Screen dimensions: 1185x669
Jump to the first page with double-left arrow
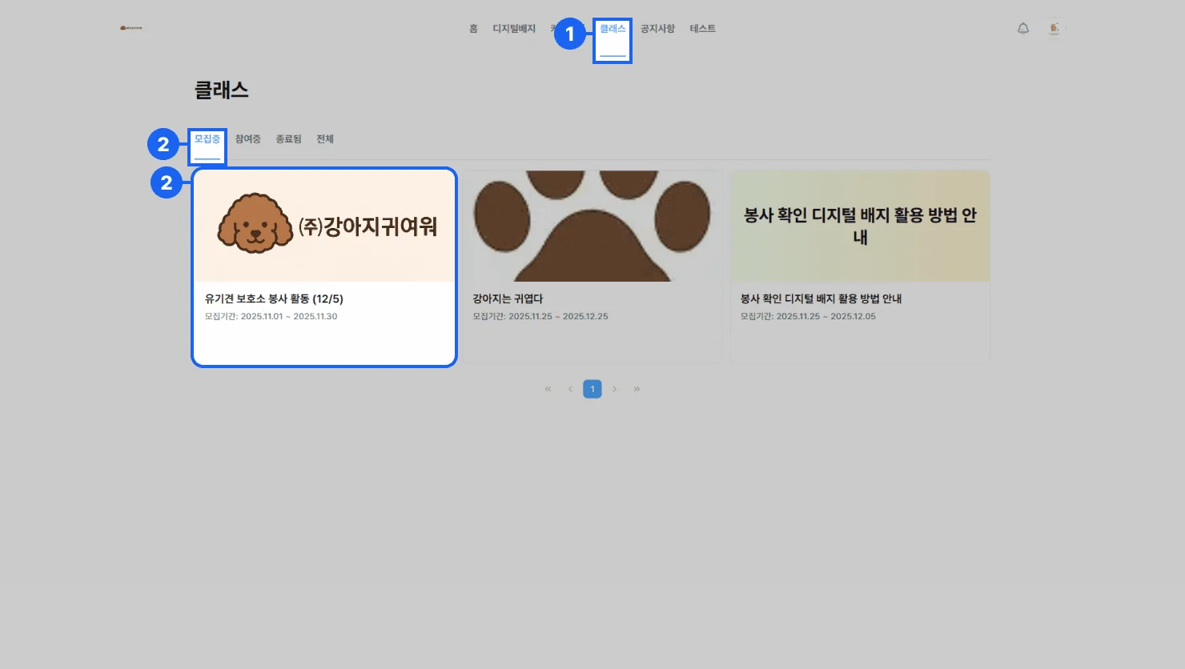[x=548, y=389]
